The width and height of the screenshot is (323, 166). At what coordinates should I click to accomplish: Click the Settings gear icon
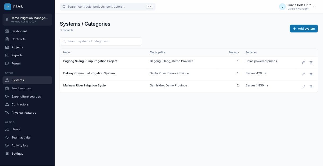tap(7, 154)
